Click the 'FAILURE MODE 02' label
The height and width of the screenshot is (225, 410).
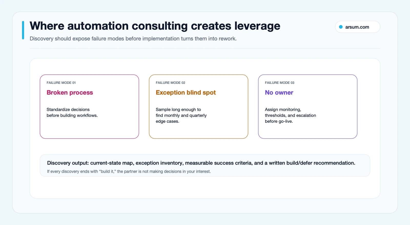pos(170,83)
